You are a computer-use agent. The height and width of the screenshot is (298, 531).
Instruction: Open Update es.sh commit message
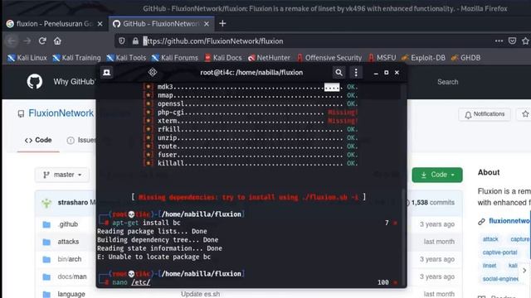click(x=200, y=294)
